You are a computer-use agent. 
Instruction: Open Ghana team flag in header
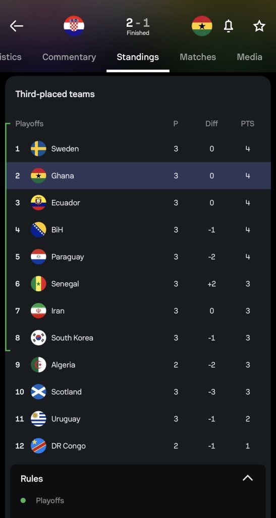tap(202, 26)
